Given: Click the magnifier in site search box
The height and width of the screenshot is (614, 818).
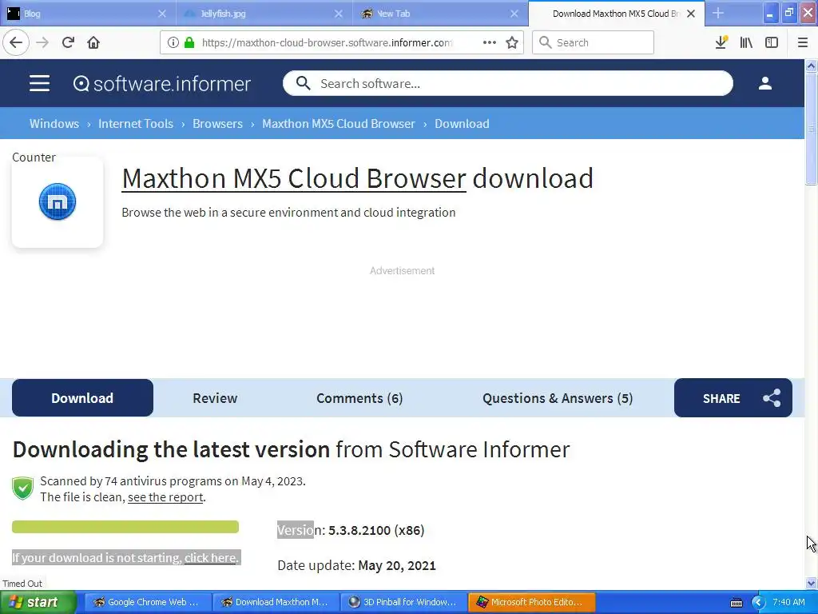Looking at the screenshot, I should tap(303, 83).
